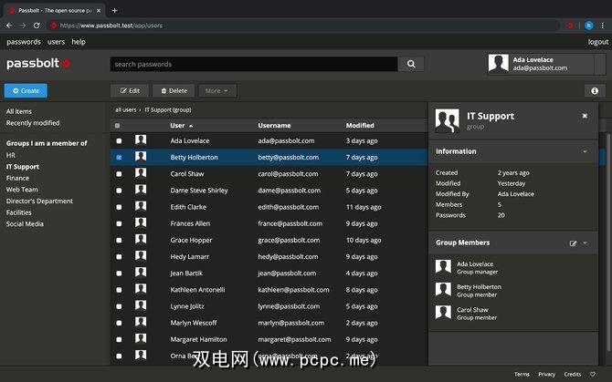Click Ada Lovelace profile avatar in header
This screenshot has width=612, height=382.
pos(498,64)
